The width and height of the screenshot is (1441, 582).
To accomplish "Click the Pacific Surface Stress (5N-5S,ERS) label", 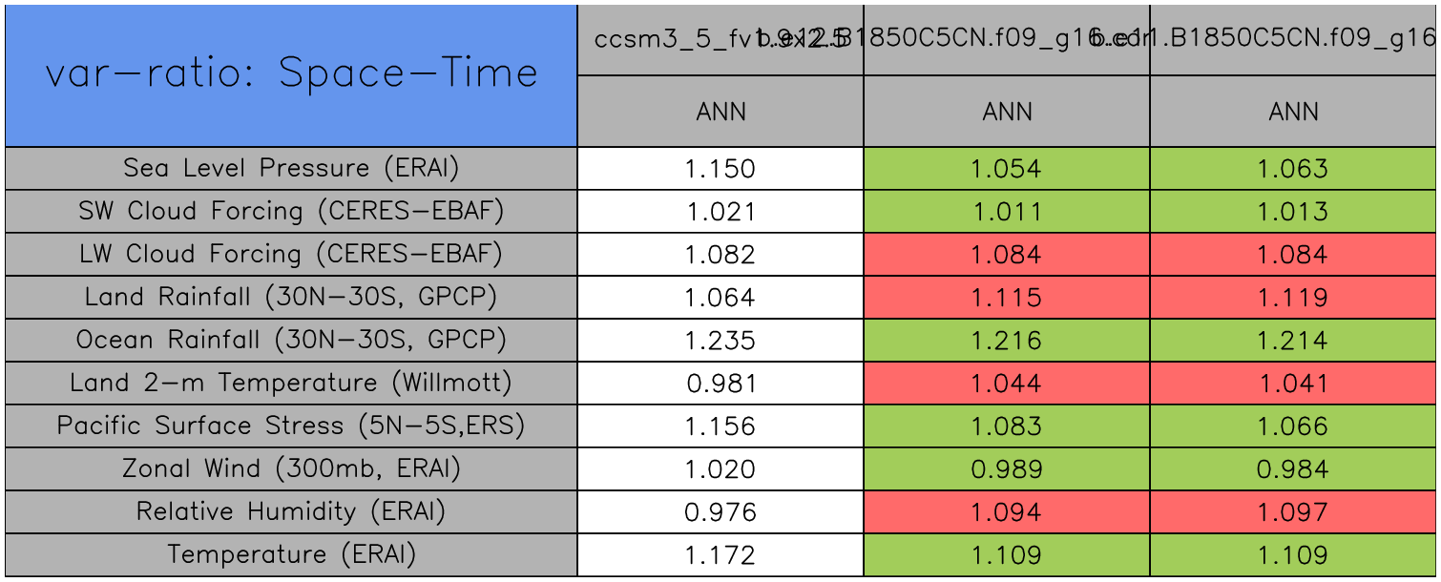I will pyautogui.click(x=291, y=426).
